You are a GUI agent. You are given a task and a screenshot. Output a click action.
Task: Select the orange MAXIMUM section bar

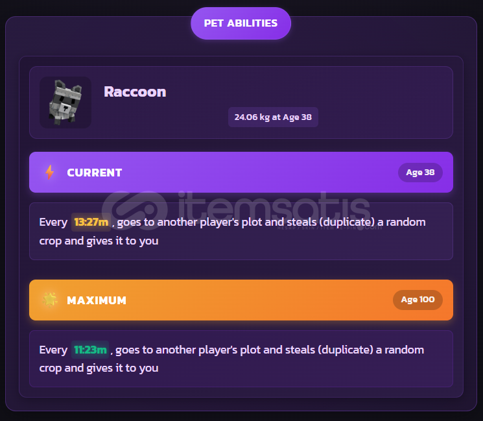pos(241,300)
